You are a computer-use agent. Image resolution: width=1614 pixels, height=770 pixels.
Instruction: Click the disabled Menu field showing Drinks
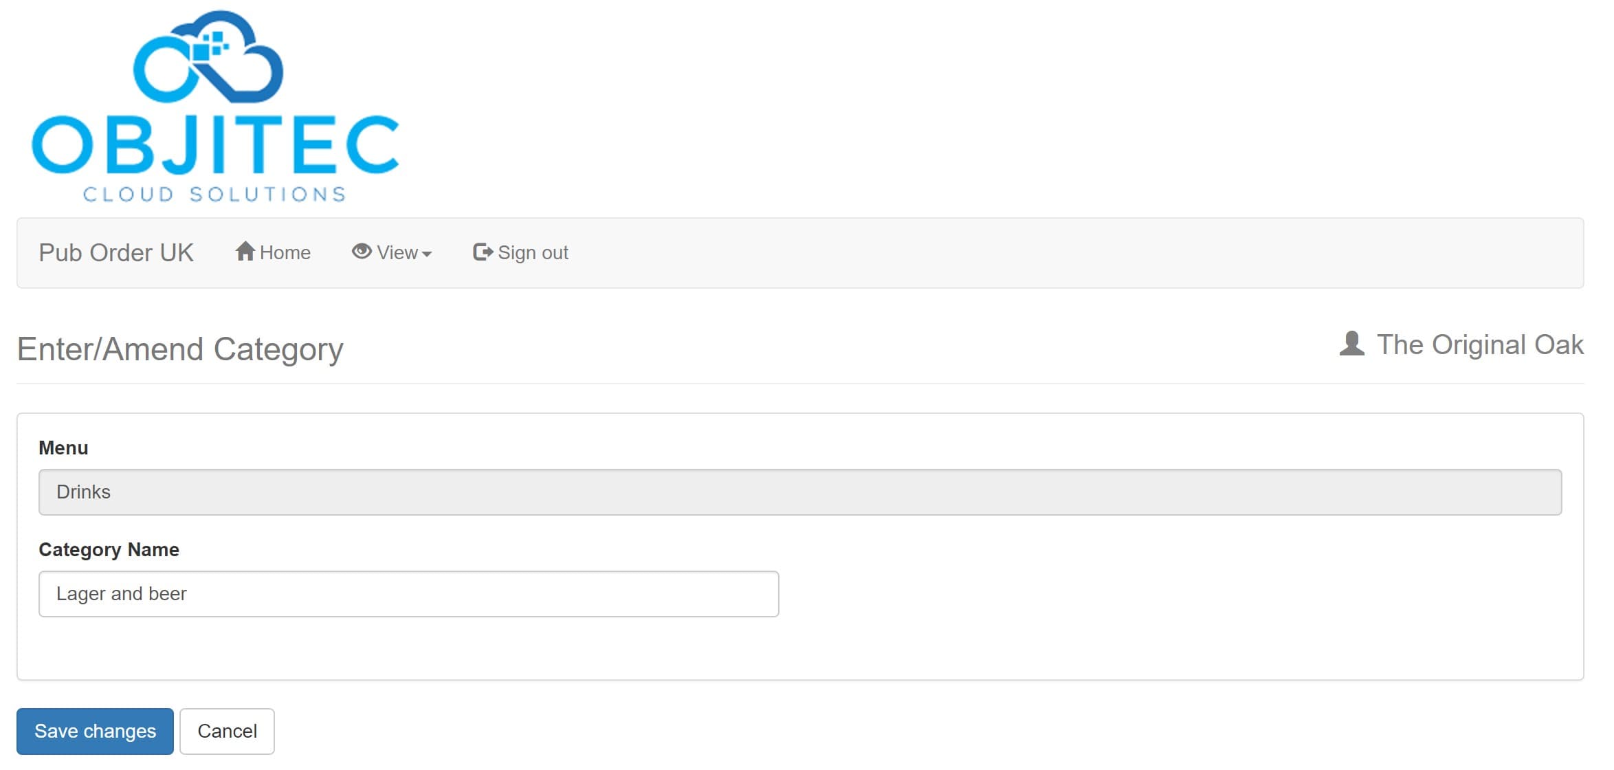point(800,492)
